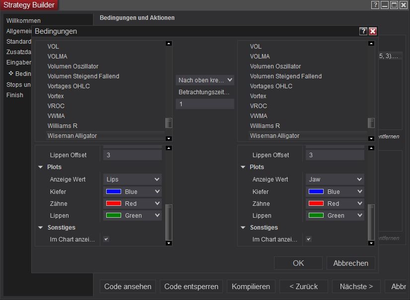This screenshot has width=410, height=300.
Task: Select Volumen Oszillator in left list
Action: pyautogui.click(x=72, y=66)
